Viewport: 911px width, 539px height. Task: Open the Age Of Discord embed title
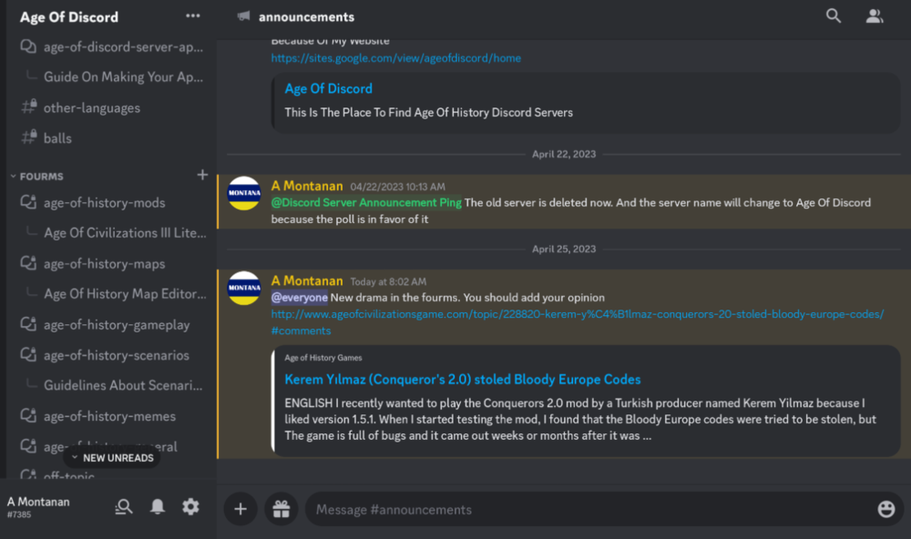click(328, 89)
